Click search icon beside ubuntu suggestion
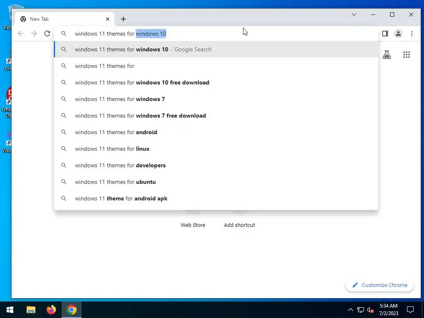 (63, 182)
